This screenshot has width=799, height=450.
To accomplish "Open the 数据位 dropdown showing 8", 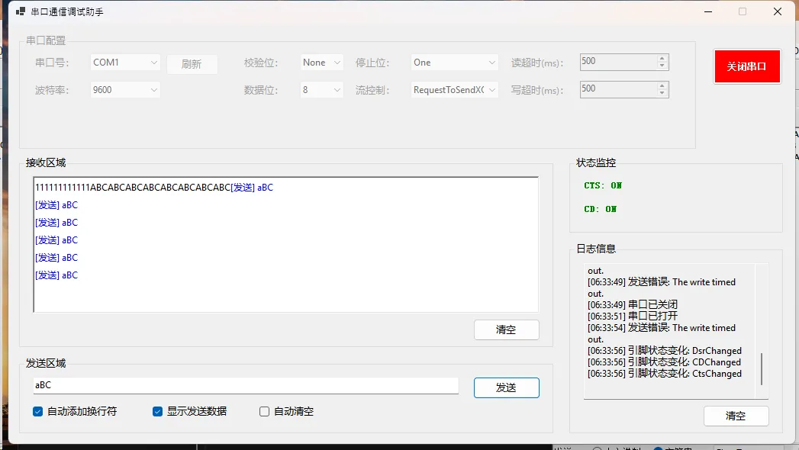I will tap(321, 90).
